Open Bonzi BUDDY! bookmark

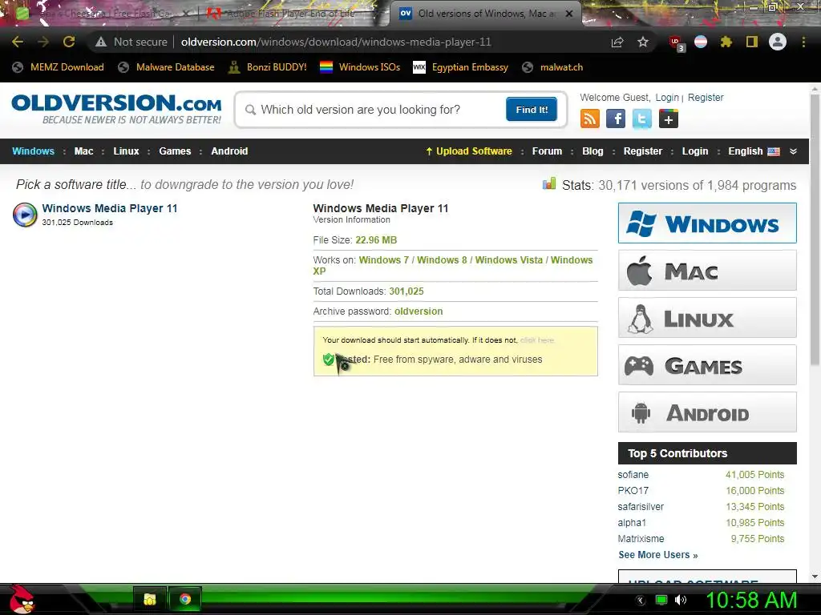point(268,67)
